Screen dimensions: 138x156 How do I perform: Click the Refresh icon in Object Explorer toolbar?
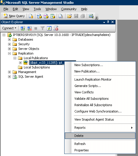(49, 28)
